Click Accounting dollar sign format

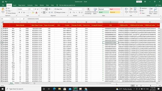coord(70,12)
